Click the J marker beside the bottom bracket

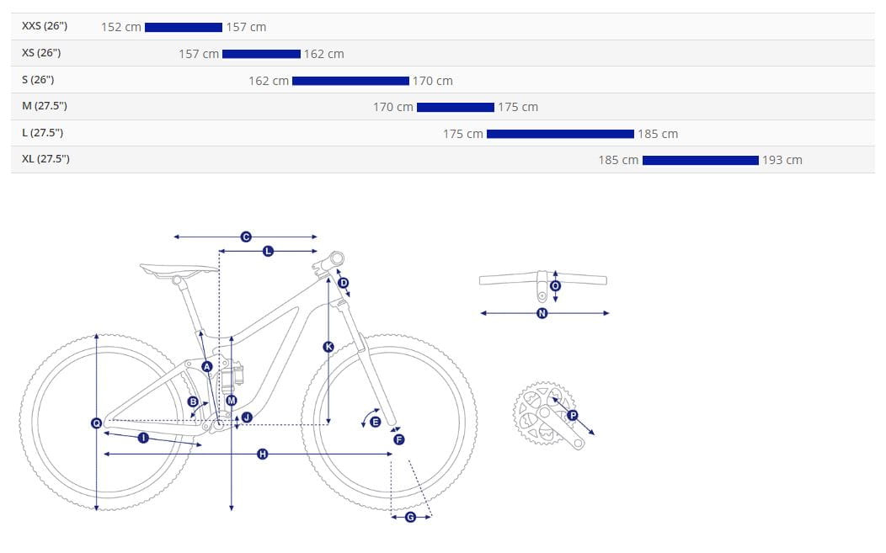pyautogui.click(x=247, y=417)
